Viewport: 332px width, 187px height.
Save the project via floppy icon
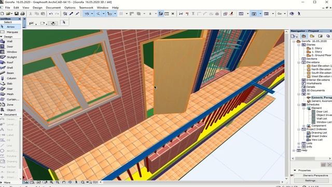coord(16,14)
